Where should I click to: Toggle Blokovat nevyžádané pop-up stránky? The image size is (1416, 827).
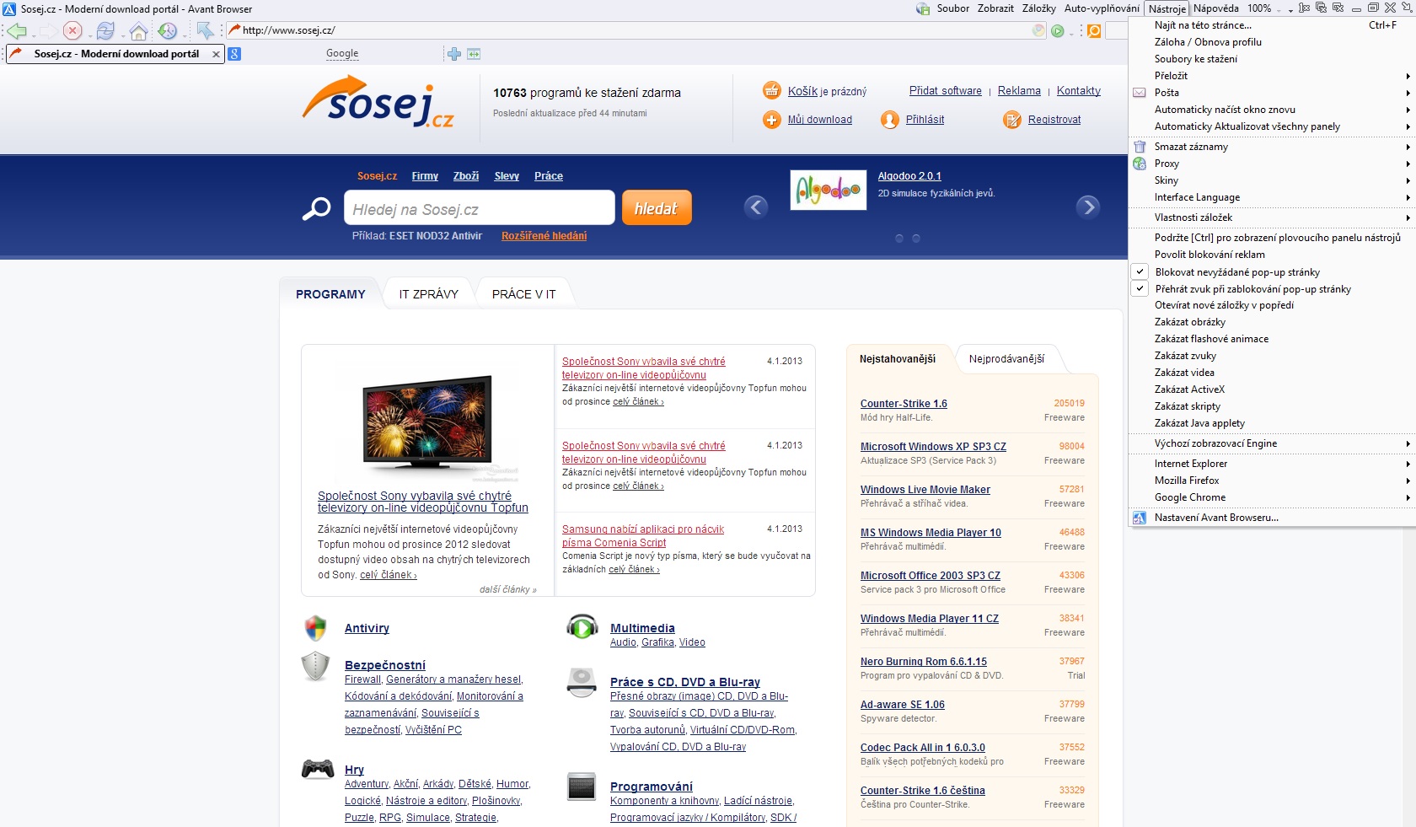point(1272,272)
